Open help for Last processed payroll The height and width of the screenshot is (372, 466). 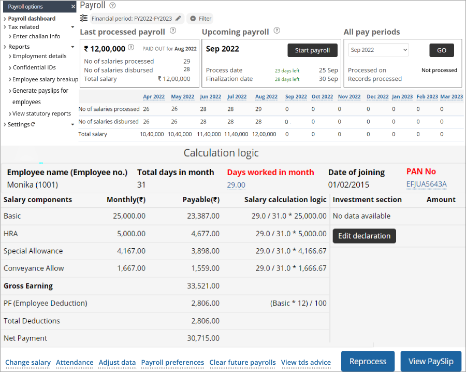pos(172,31)
